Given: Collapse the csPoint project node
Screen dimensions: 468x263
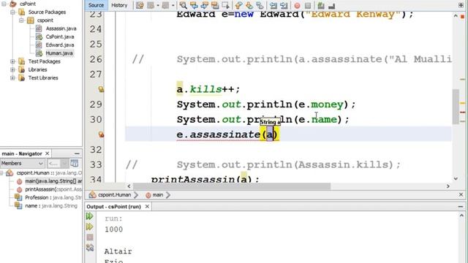Looking at the screenshot, I should coord(4,4).
